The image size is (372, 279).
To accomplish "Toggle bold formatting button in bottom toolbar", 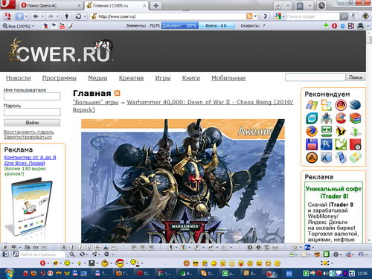I will tap(64, 247).
